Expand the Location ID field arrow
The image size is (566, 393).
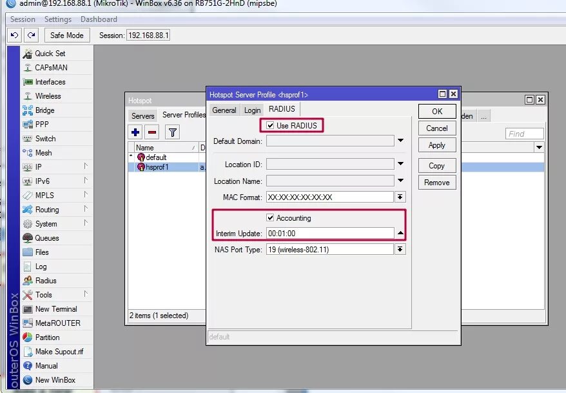[x=401, y=164]
